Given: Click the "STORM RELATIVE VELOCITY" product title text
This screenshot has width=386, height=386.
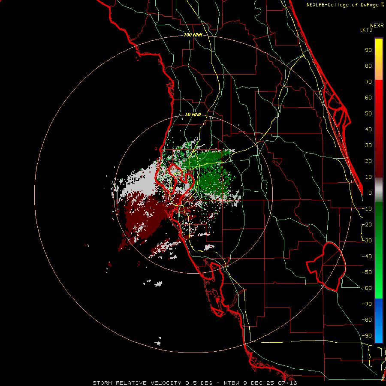Looking at the screenshot, I should (x=137, y=383).
